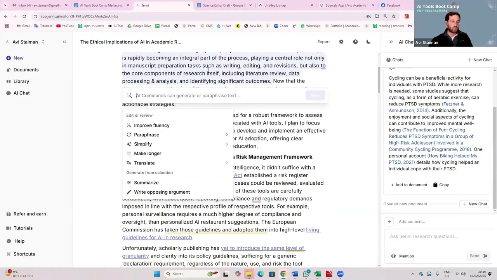
Task: Focus the AI Commands text input
Action: [x=219, y=96]
